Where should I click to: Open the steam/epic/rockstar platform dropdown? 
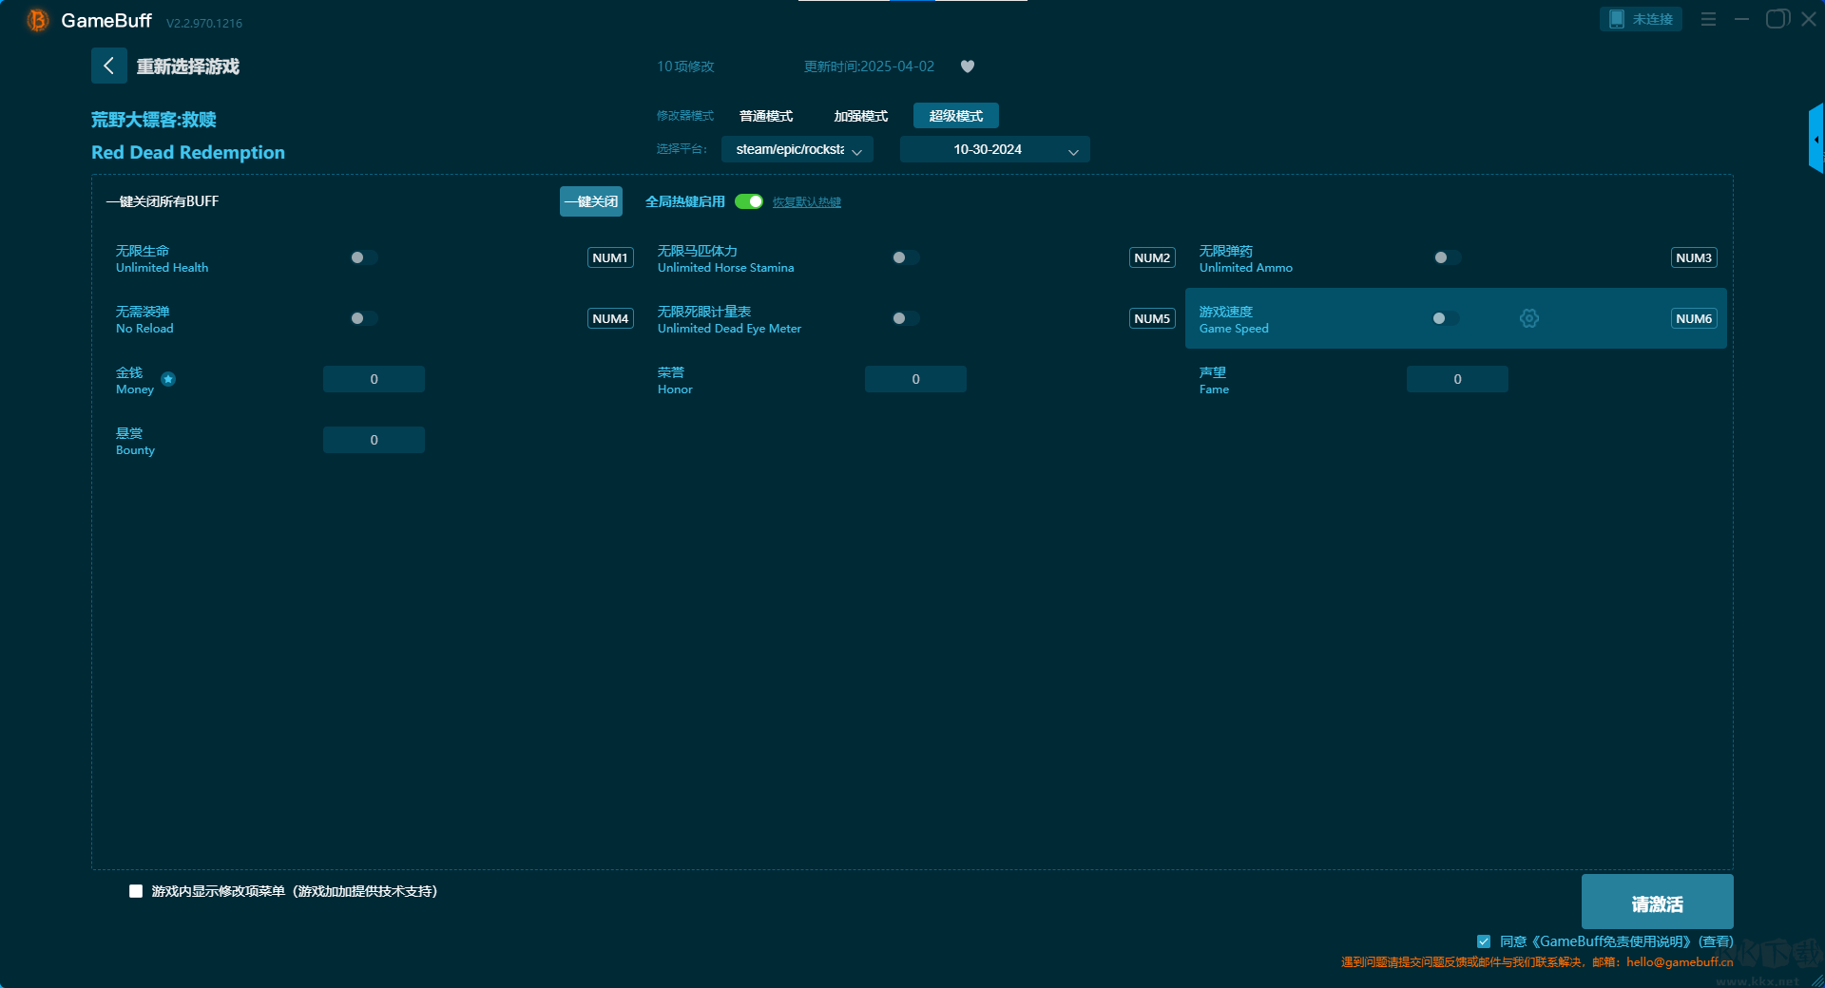[x=797, y=149]
